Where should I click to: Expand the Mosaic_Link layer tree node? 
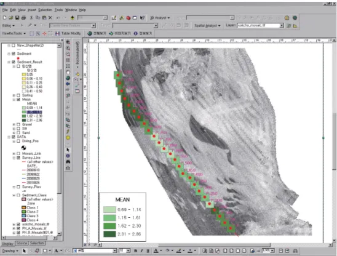click(14, 154)
